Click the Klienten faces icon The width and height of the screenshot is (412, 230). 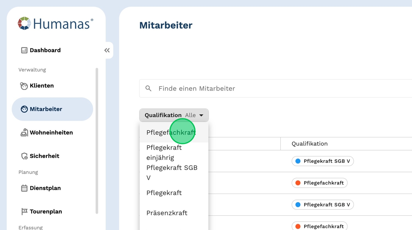pos(24,86)
